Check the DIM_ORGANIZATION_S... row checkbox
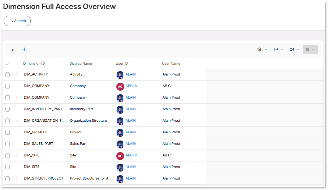The image size is (328, 190). click(x=8, y=121)
